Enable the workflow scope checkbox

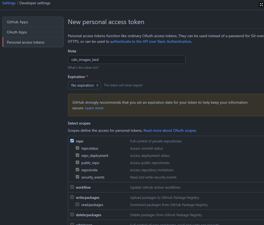pyautogui.click(x=72, y=187)
